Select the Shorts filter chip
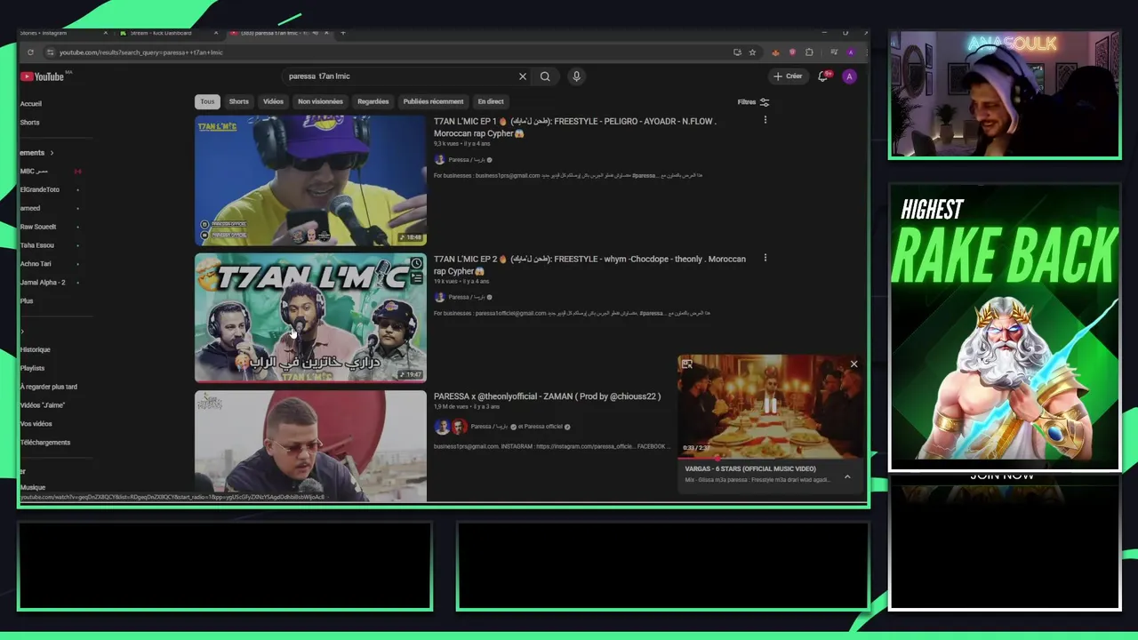 point(239,101)
